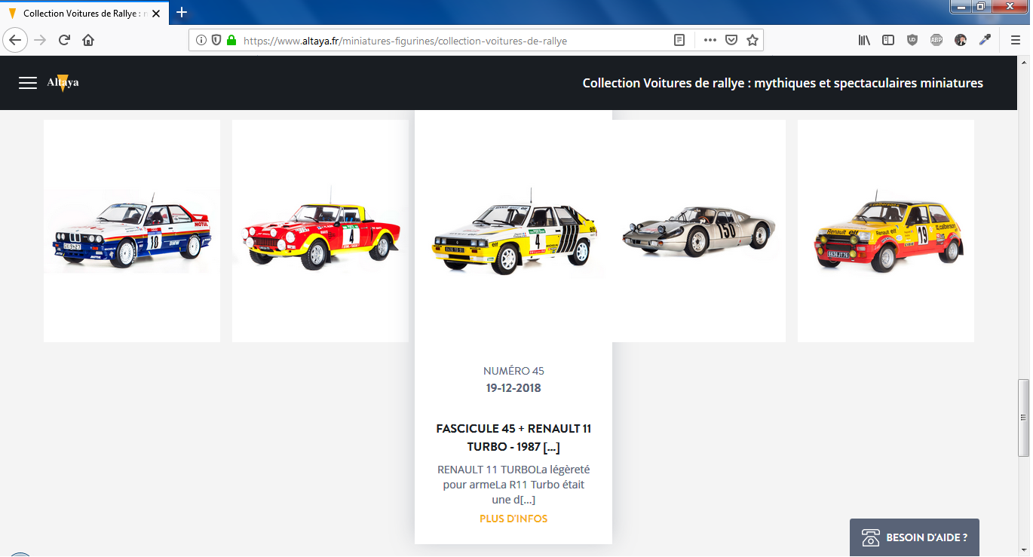Select the red Fiat number 4 car thumbnail
The height and width of the screenshot is (557, 1033).
click(320, 231)
